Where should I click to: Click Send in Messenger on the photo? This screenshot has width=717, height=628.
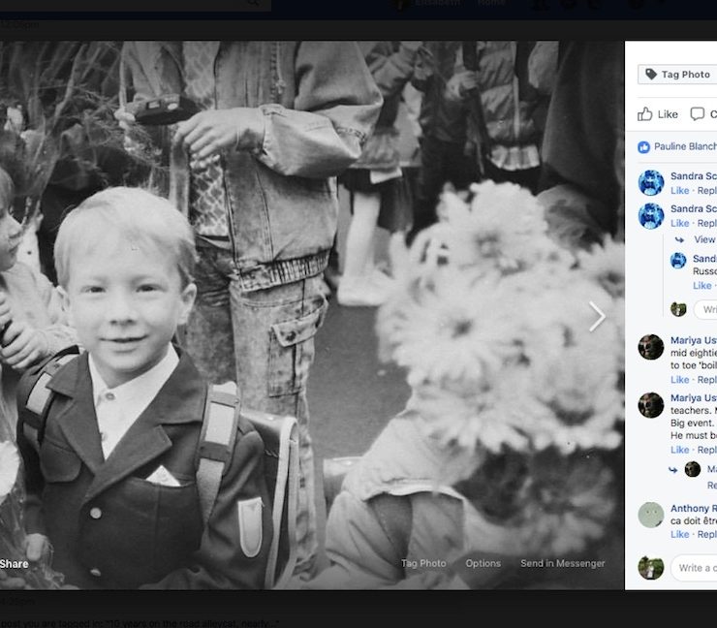pyautogui.click(x=562, y=563)
